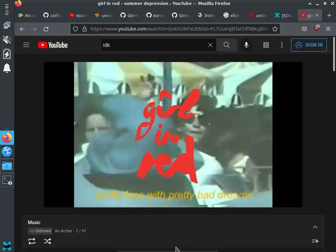Image resolution: width=336 pixels, height=252 pixels.
Task: Save playlist with the add-to-list icon
Action: pos(315,241)
